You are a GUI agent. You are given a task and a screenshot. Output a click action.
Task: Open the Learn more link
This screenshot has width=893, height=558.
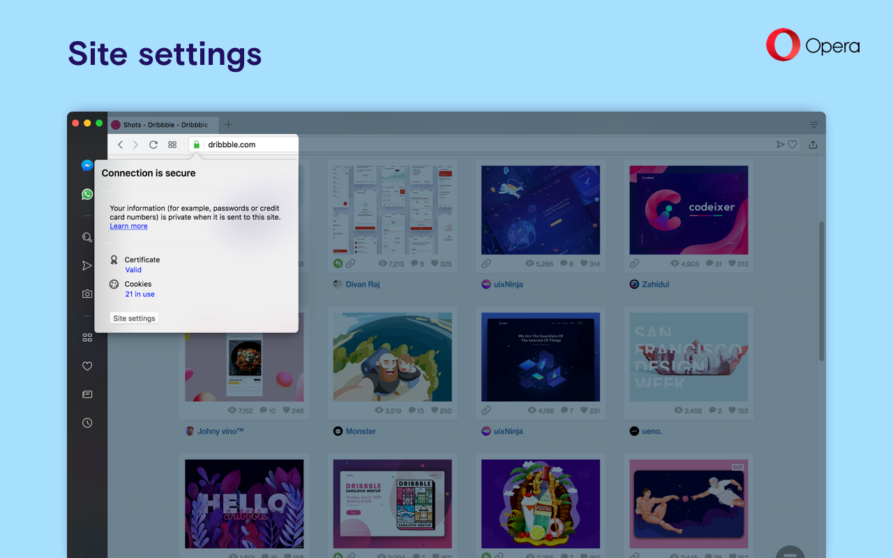point(128,226)
